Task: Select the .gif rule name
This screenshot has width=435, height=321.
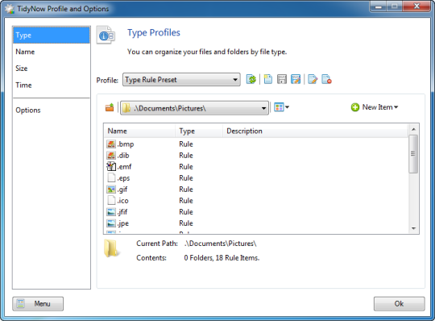Action: (x=122, y=190)
